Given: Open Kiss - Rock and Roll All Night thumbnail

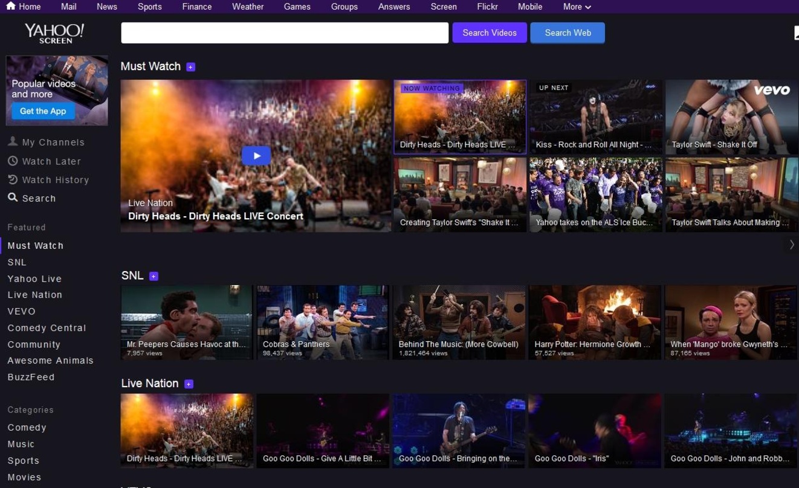Looking at the screenshot, I should (596, 117).
